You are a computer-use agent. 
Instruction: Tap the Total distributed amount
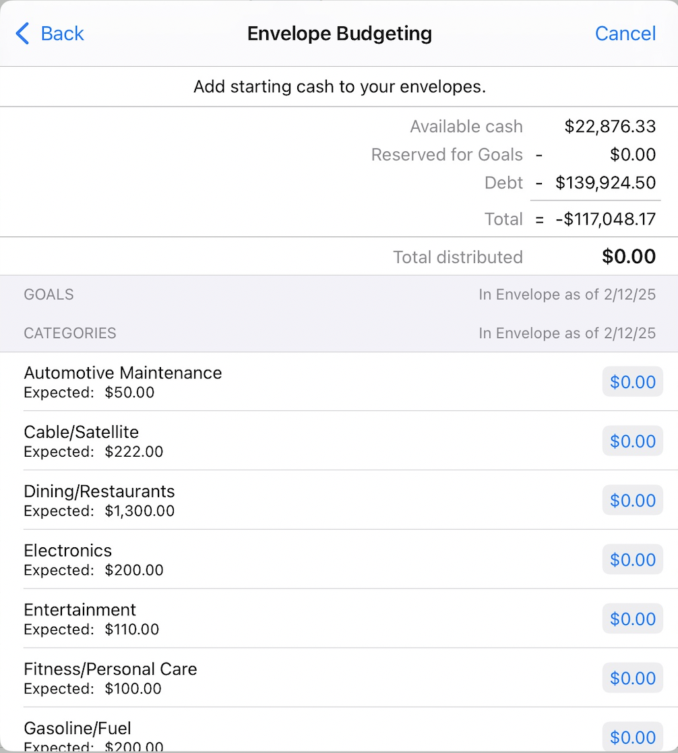pos(628,256)
